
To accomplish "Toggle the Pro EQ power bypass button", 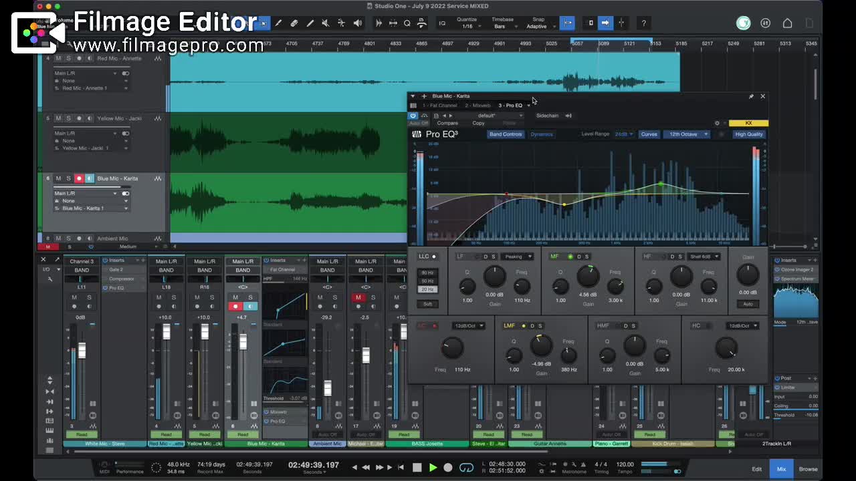I will coord(413,116).
